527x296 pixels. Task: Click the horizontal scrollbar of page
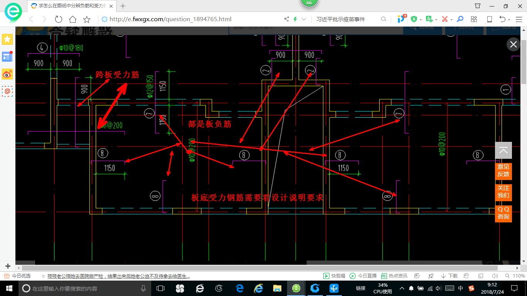(260, 268)
